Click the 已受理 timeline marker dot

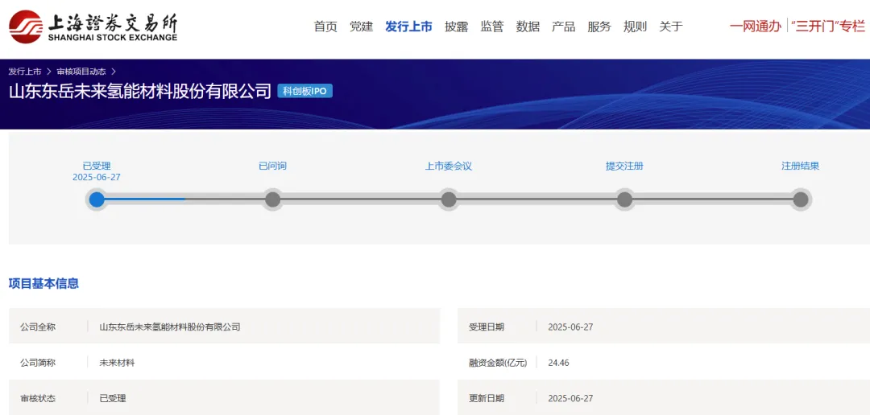click(97, 199)
